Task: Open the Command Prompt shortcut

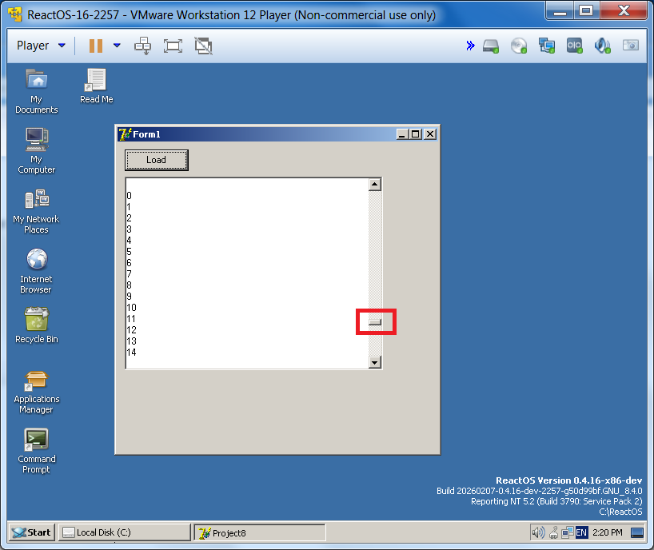Action: 37,440
